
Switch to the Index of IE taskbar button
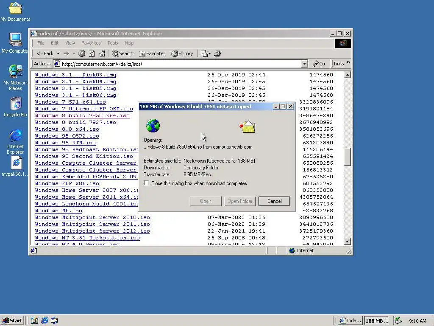pos(350,321)
